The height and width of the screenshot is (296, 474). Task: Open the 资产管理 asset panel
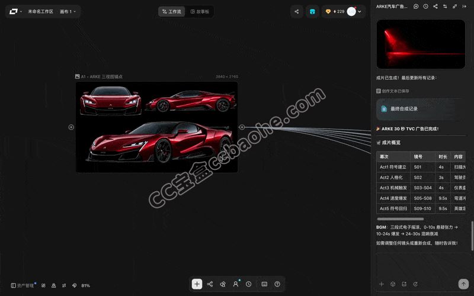[x=23, y=285]
